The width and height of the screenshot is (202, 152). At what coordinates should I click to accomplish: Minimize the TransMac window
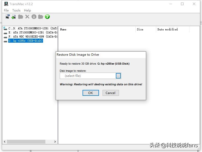(171, 4)
